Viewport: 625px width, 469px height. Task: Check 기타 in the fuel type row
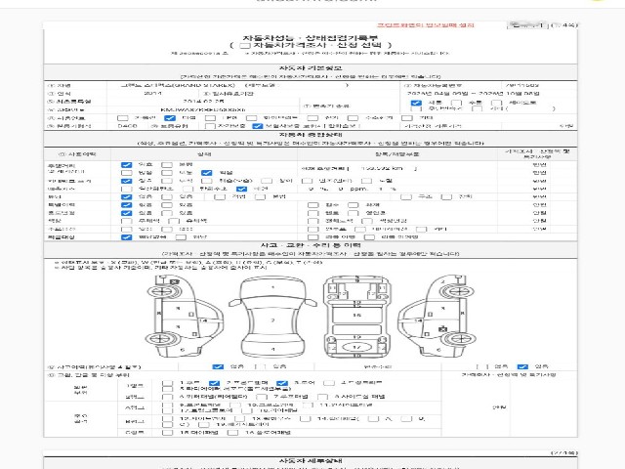407,118
